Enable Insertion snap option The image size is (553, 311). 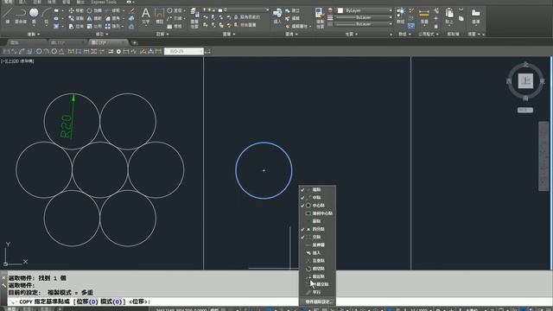click(x=317, y=253)
